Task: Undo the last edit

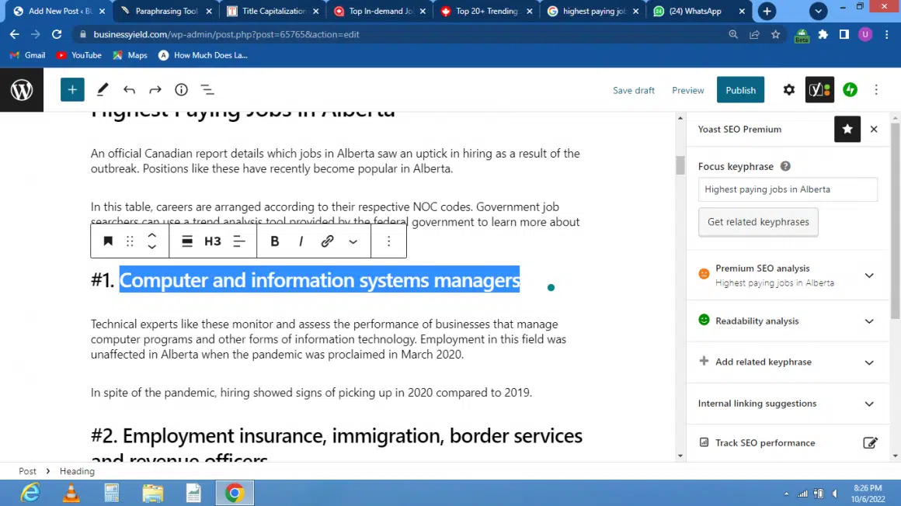Action: (129, 90)
